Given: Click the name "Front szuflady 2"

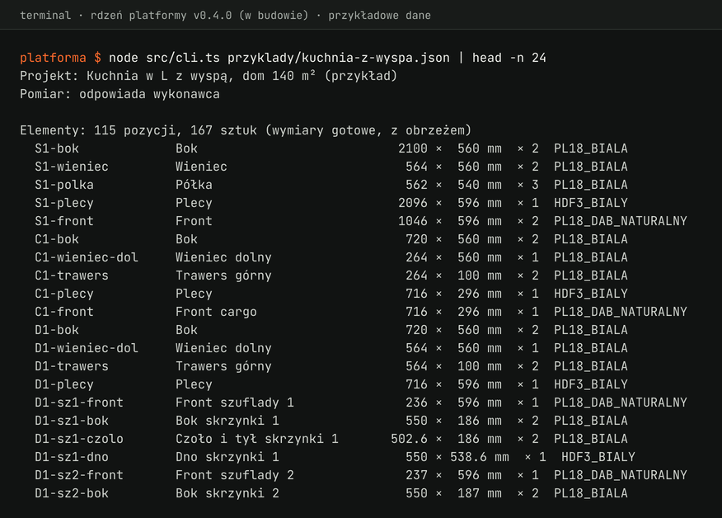Looking at the screenshot, I should point(234,475).
